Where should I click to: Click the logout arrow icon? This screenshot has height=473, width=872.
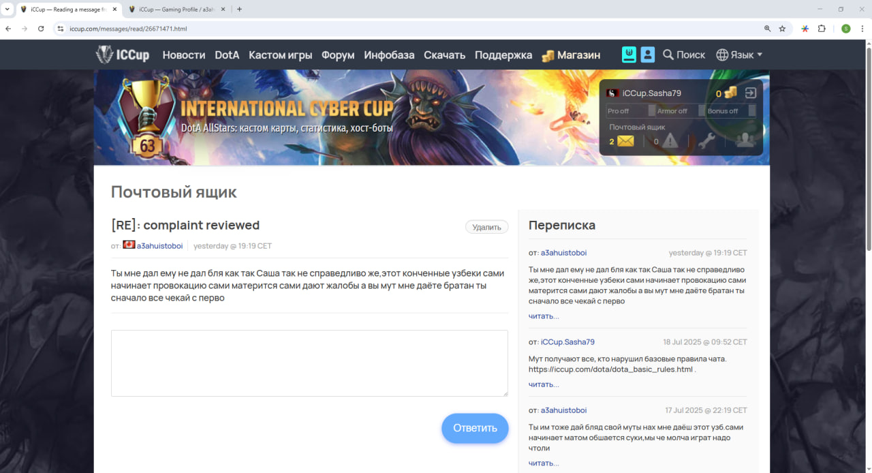751,93
